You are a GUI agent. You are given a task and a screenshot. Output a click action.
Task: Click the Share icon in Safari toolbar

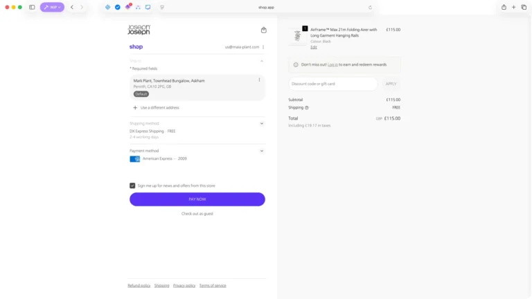pyautogui.click(x=504, y=7)
